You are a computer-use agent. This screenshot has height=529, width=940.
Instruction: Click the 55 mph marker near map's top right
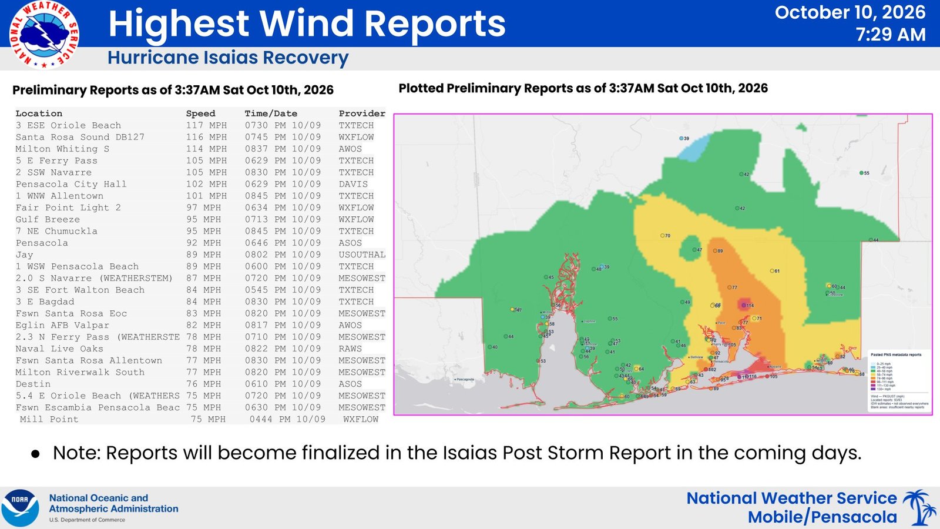[861, 173]
